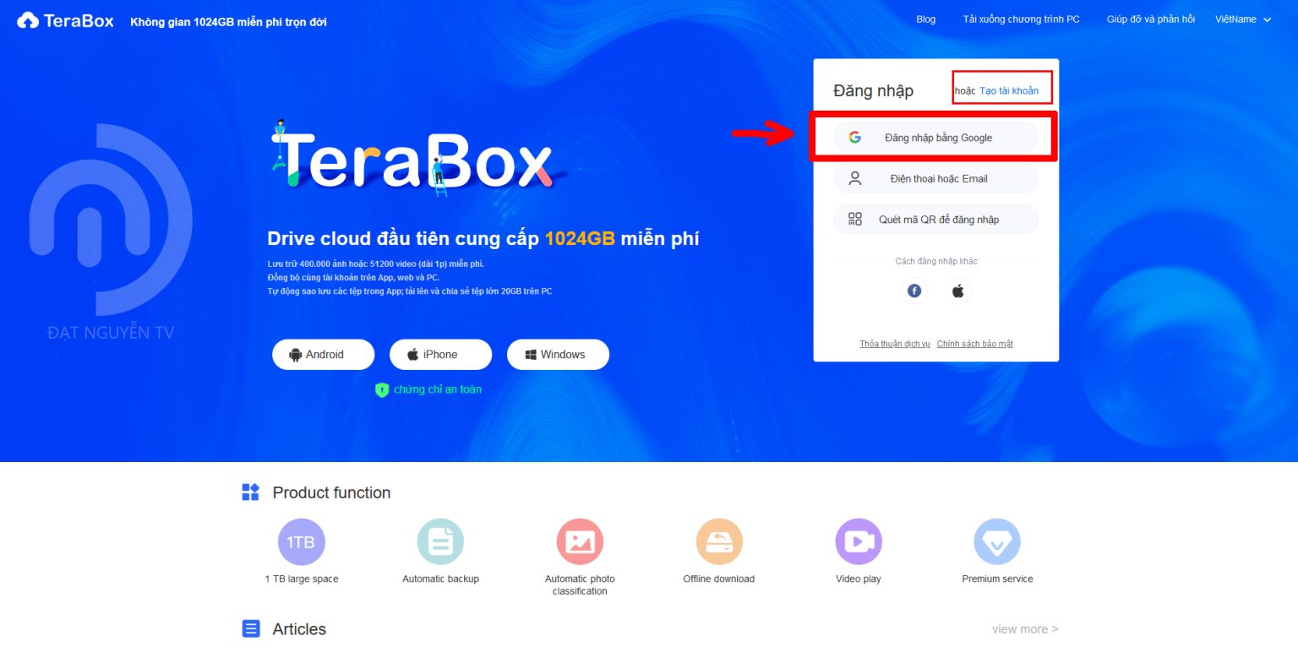
Task: Sign in with the Facebook icon
Action: pos(914,290)
